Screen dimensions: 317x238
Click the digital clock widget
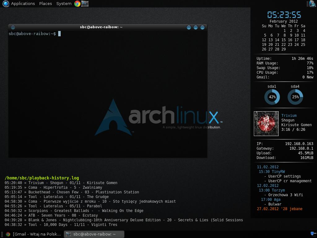pyautogui.click(x=284, y=15)
